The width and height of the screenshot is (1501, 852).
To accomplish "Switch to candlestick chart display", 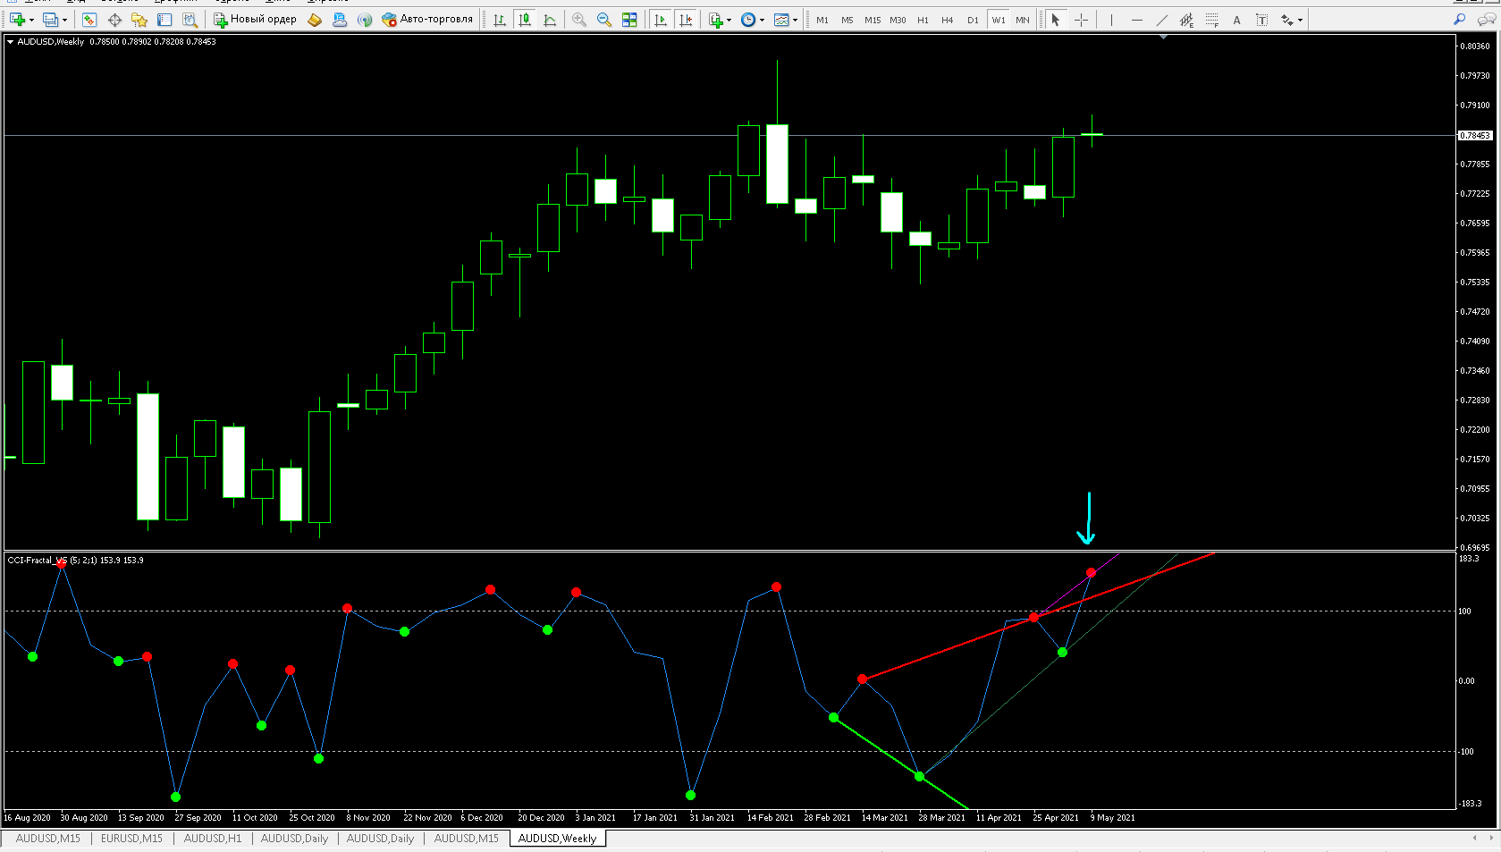I will point(525,20).
